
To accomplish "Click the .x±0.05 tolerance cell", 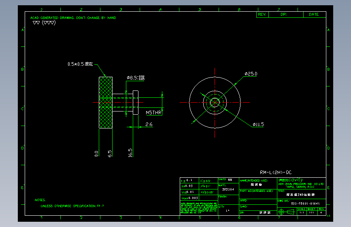I will tap(189, 186).
